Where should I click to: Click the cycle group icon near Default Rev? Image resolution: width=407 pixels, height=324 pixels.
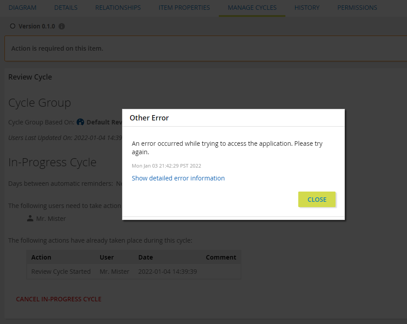(80, 122)
